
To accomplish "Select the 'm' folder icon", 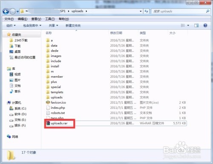I will tap(48, 71).
